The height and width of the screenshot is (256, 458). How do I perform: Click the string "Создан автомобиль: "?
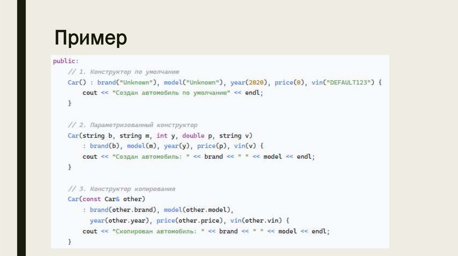tap(151, 157)
